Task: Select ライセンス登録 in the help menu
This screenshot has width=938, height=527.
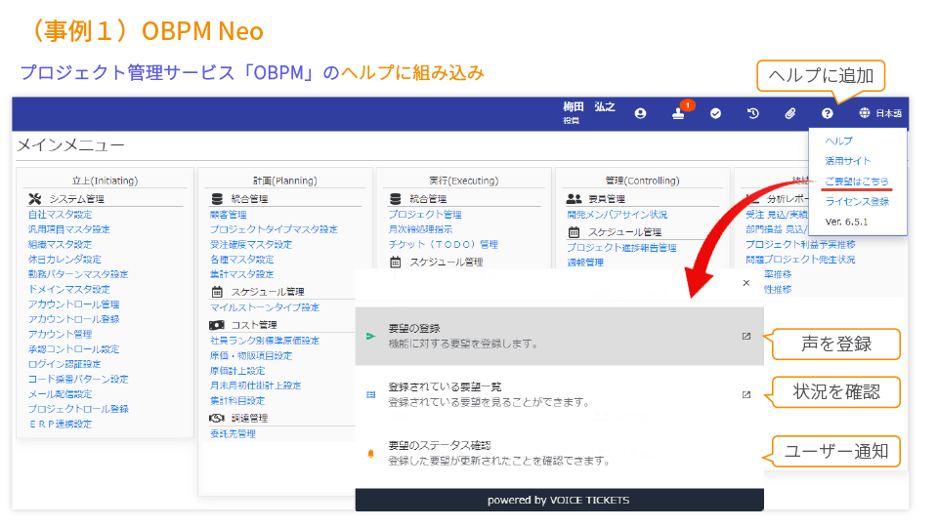Action: tap(857, 201)
